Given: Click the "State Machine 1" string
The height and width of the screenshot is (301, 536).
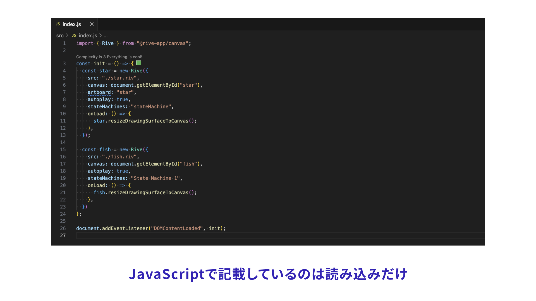Looking at the screenshot, I should 155,178.
